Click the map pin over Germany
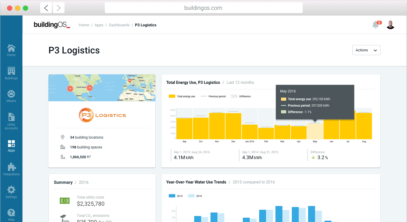Screen dimensions: 407x222 pyautogui.click(x=130, y=81)
